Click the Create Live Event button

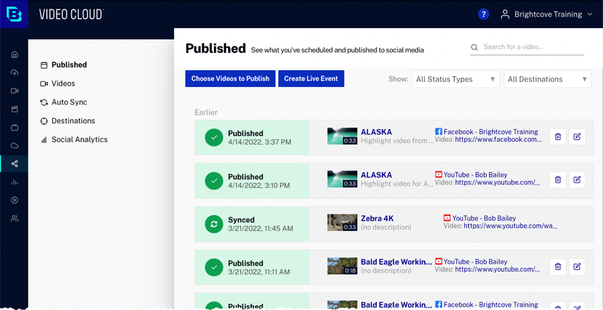[x=311, y=78]
